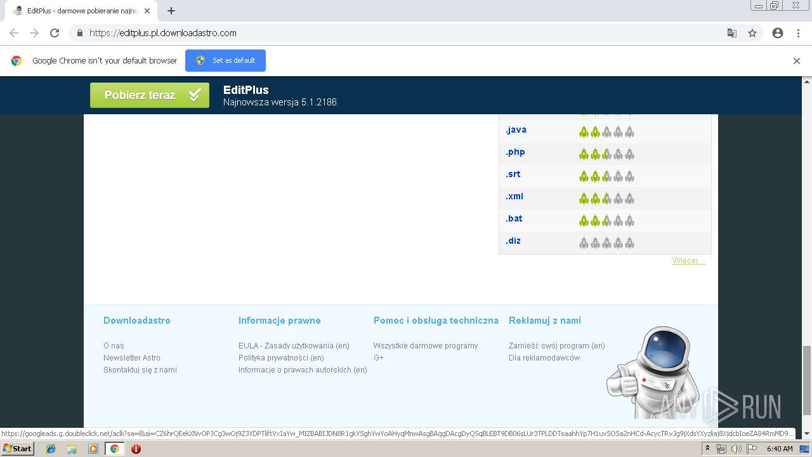Click the Informacje prawne footer heading

point(280,321)
